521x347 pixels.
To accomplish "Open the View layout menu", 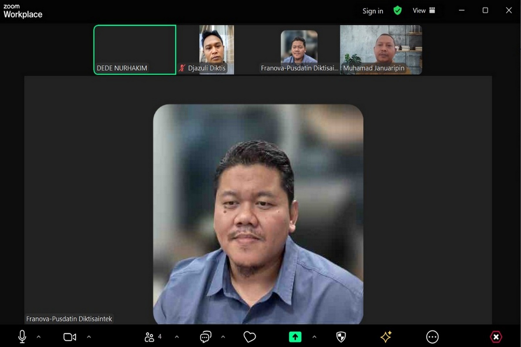I will pyautogui.click(x=424, y=11).
